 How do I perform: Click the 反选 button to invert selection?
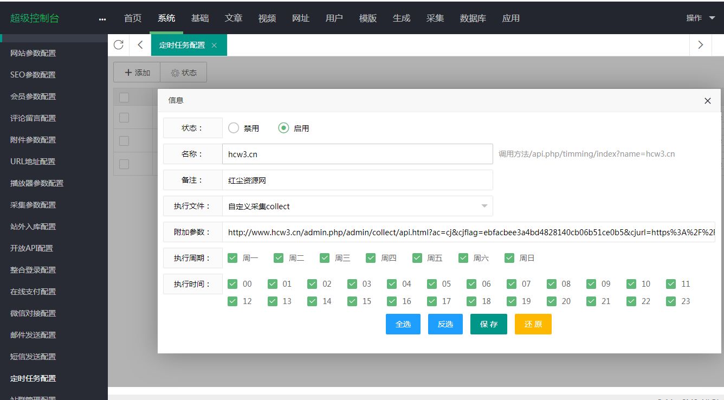coord(445,324)
